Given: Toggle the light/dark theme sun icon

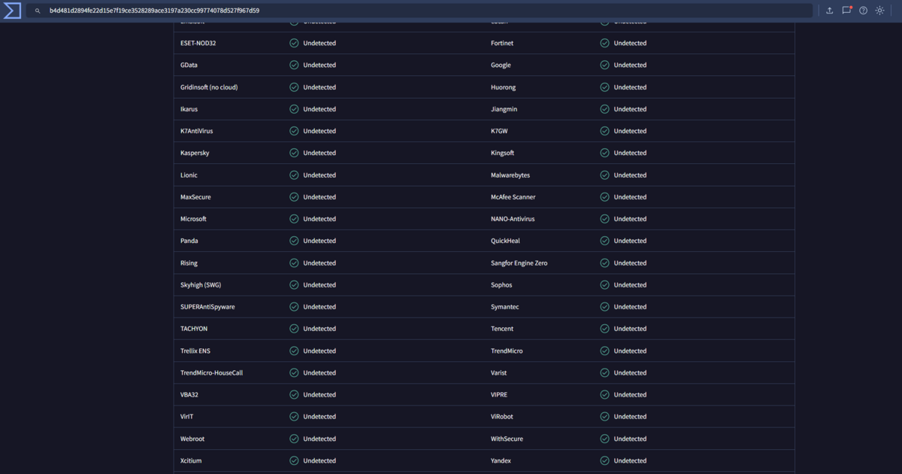Looking at the screenshot, I should pos(880,11).
